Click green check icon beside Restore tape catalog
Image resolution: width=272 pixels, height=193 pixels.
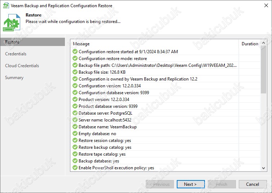(x=75, y=154)
